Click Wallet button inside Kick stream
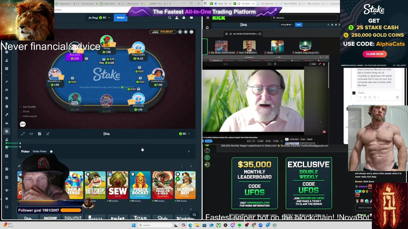Viewport: 408px width, 229px height. tap(299, 24)
